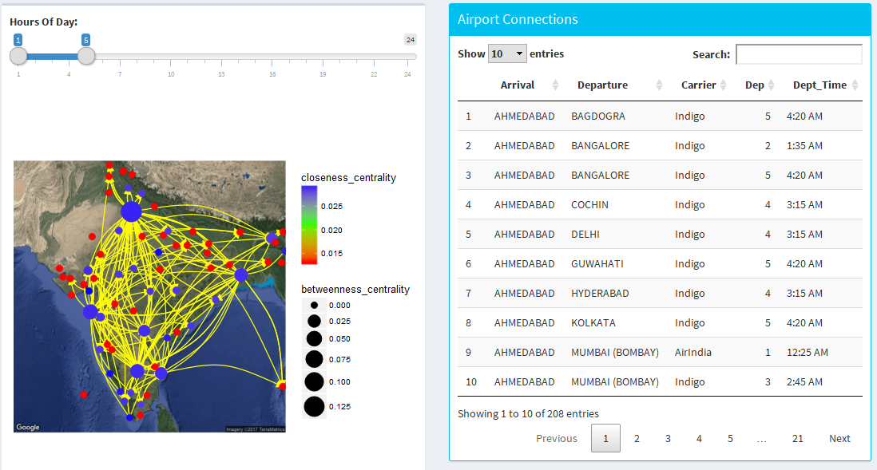Viewport: 877px width, 470px height.
Task: Jump to page 21 of the table
Action: [797, 438]
